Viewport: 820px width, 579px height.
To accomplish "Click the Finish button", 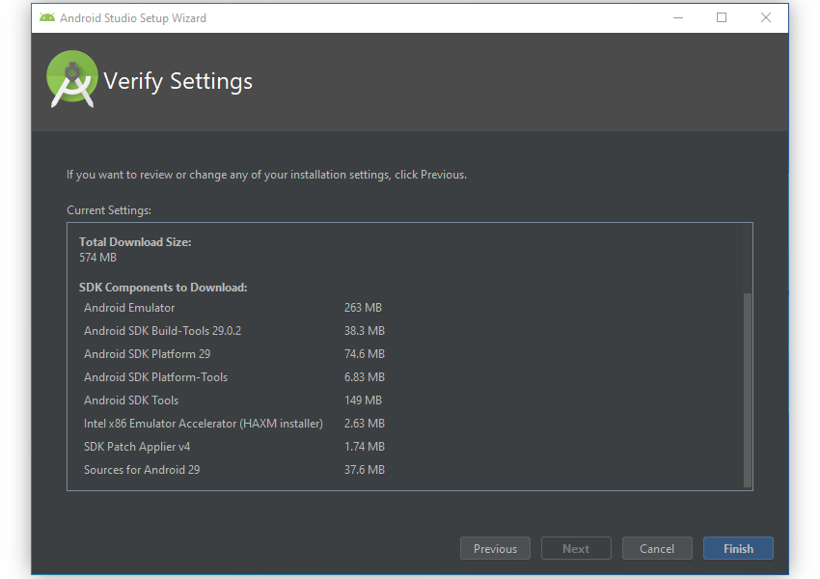I will pyautogui.click(x=738, y=548).
